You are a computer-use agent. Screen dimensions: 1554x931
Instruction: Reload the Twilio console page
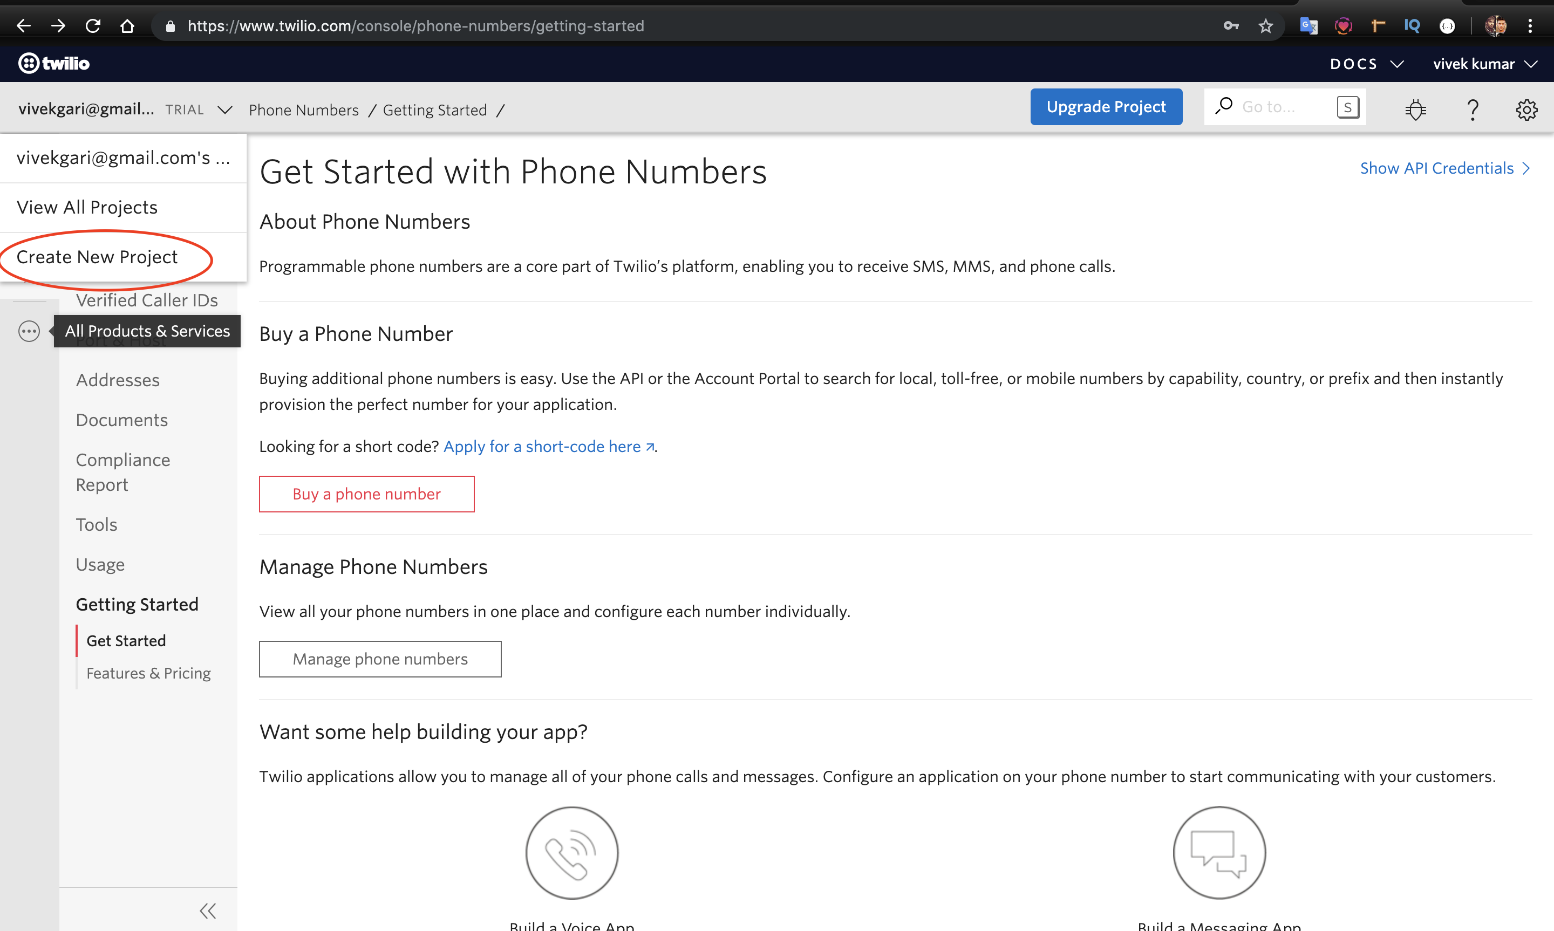(93, 26)
